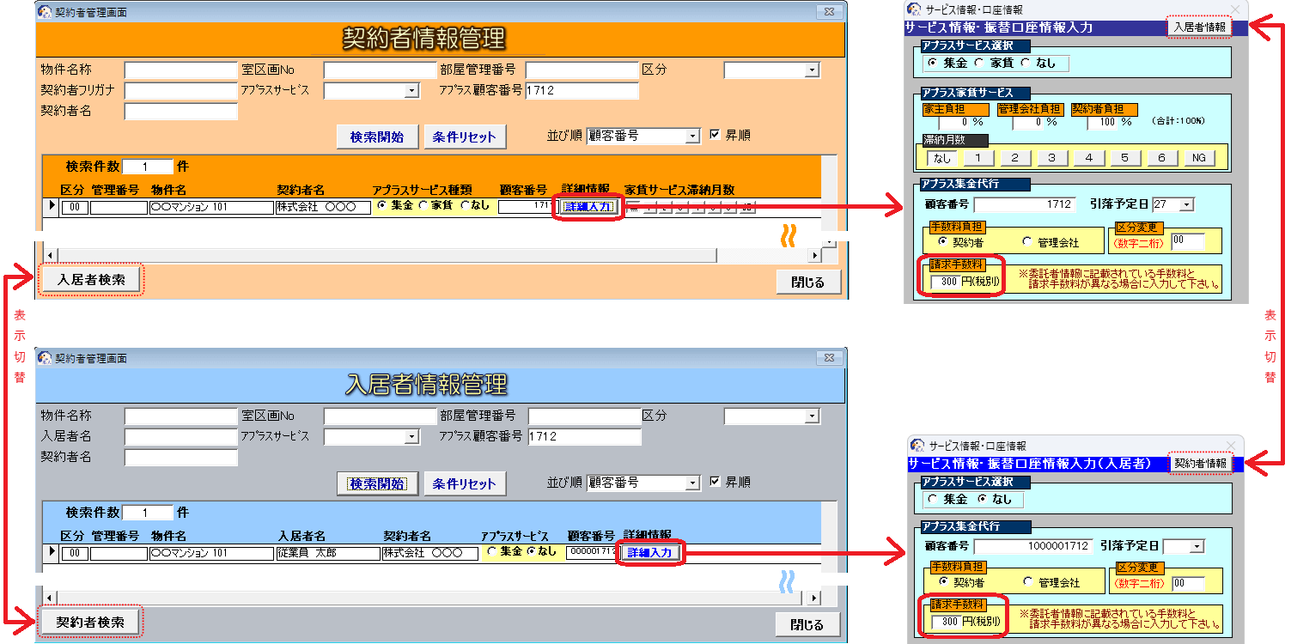The image size is (1291, 644).
Task: Open 引落予定日 dropdown showing 27
Action: tap(1186, 204)
